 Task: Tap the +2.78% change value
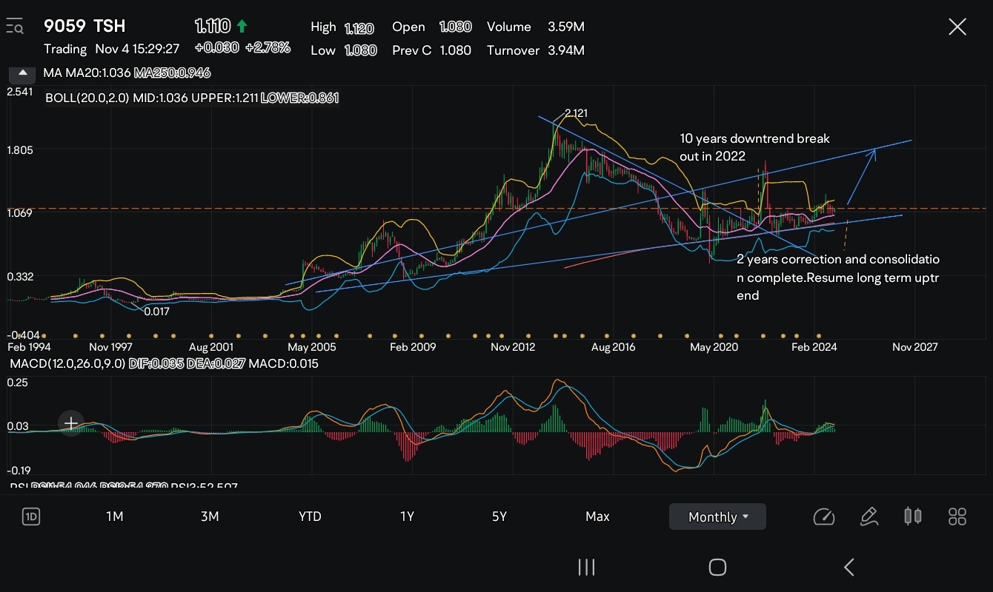268,48
